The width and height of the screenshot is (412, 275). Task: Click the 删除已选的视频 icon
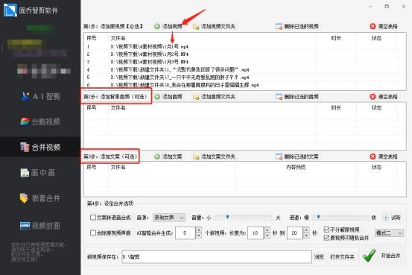[x=279, y=26]
